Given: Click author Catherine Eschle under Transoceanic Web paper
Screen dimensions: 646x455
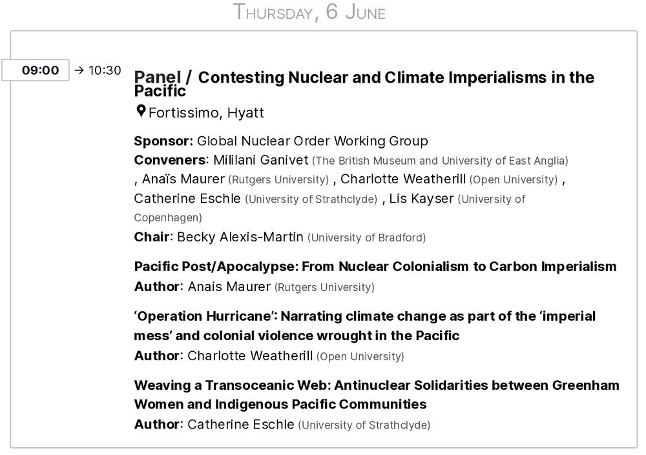Looking at the screenshot, I should 240,425.
